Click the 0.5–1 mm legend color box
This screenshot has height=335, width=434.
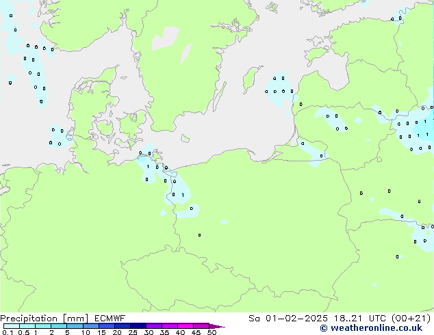[x=27, y=326]
